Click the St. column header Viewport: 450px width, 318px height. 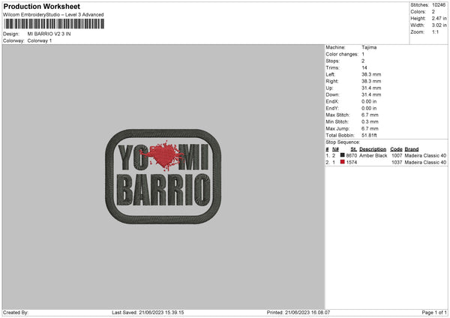click(x=353, y=149)
